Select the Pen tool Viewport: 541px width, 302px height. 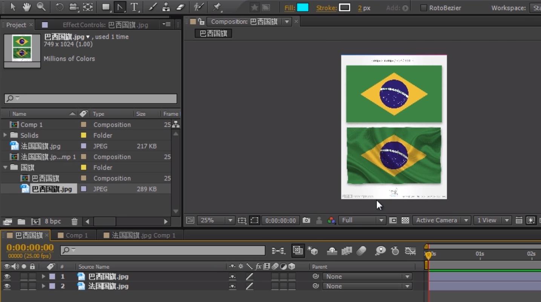[x=120, y=7]
